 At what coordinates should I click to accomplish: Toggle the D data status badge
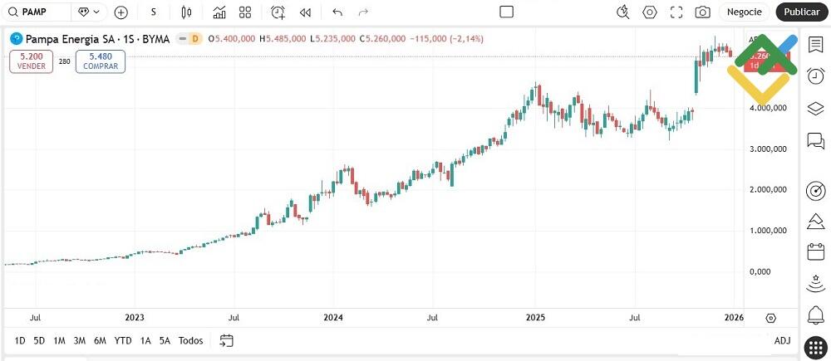[195, 39]
